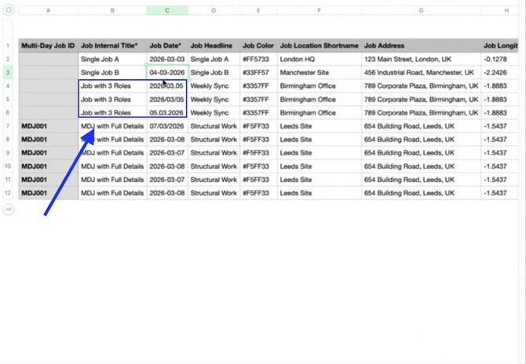This screenshot has width=526, height=364.
Task: Select the color code cell #FF5733
Action: tap(258, 59)
